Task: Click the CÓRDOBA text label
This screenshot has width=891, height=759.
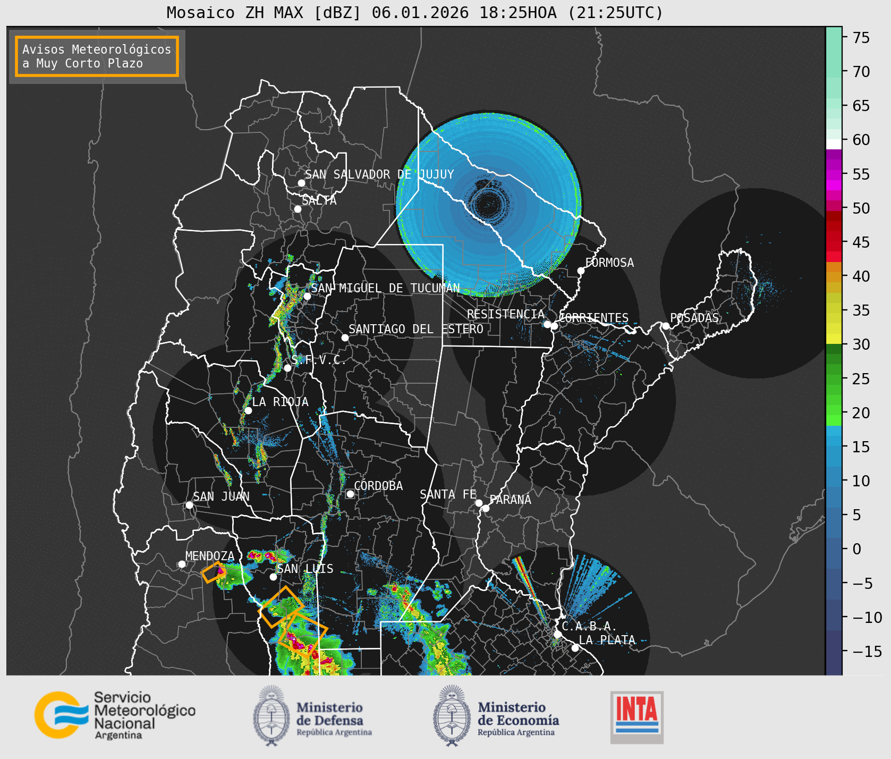Action: [378, 486]
